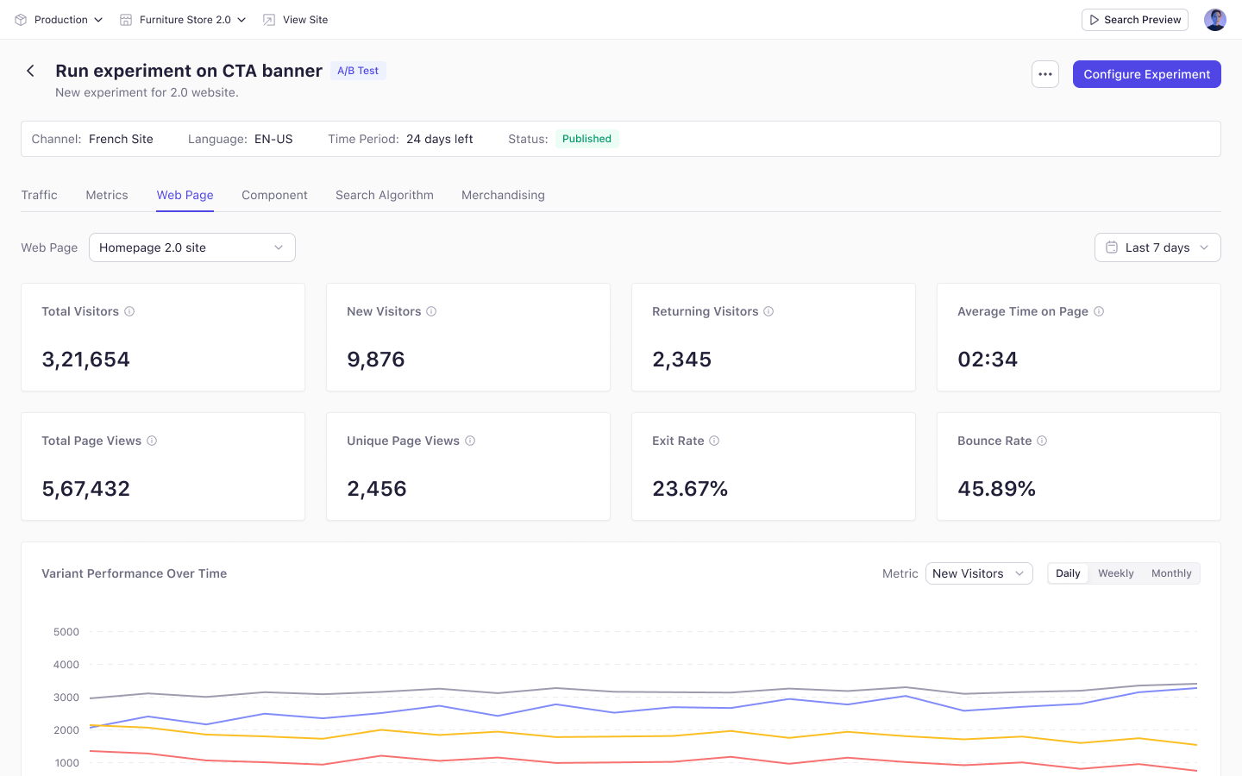Click info icon next to Returning Visitors
The height and width of the screenshot is (776, 1242).
(768, 311)
